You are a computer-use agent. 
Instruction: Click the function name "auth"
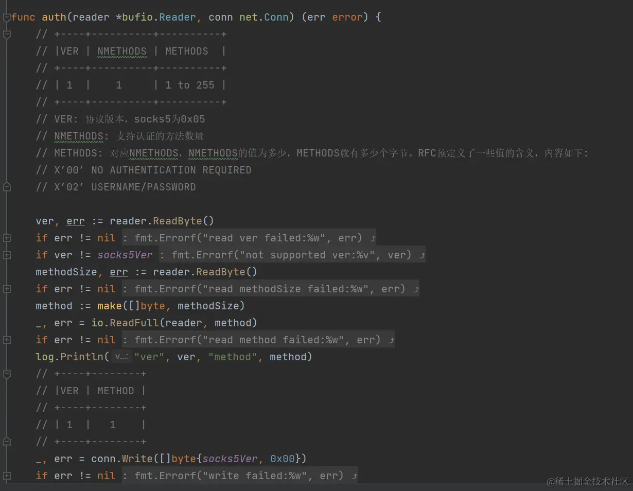[x=54, y=17]
